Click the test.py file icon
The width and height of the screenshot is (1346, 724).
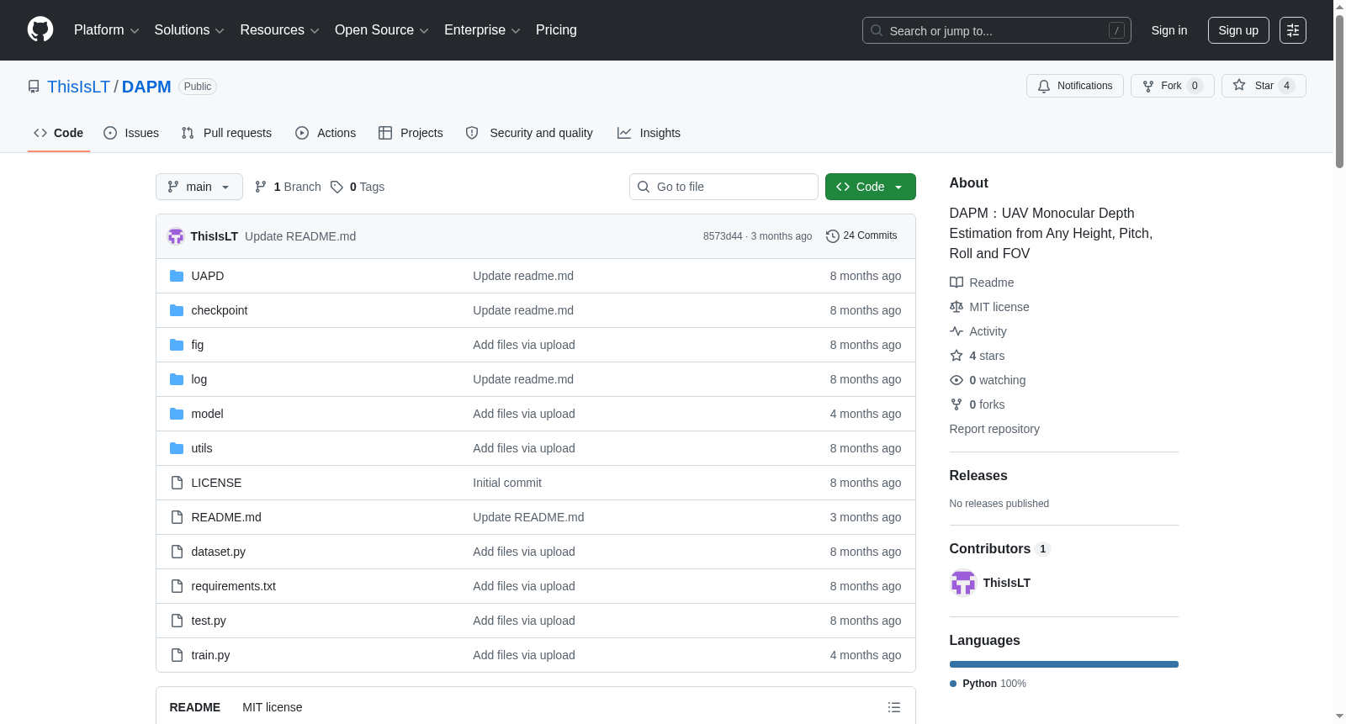(x=177, y=621)
